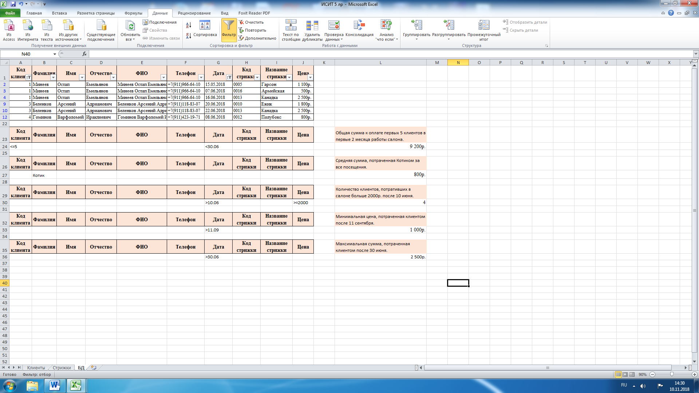Switch to the Клиенты sheet tab
Viewport: 699px width, 393px height.
[36, 368]
